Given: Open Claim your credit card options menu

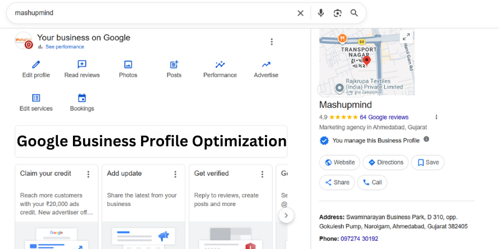Looking at the screenshot, I should [x=89, y=174].
